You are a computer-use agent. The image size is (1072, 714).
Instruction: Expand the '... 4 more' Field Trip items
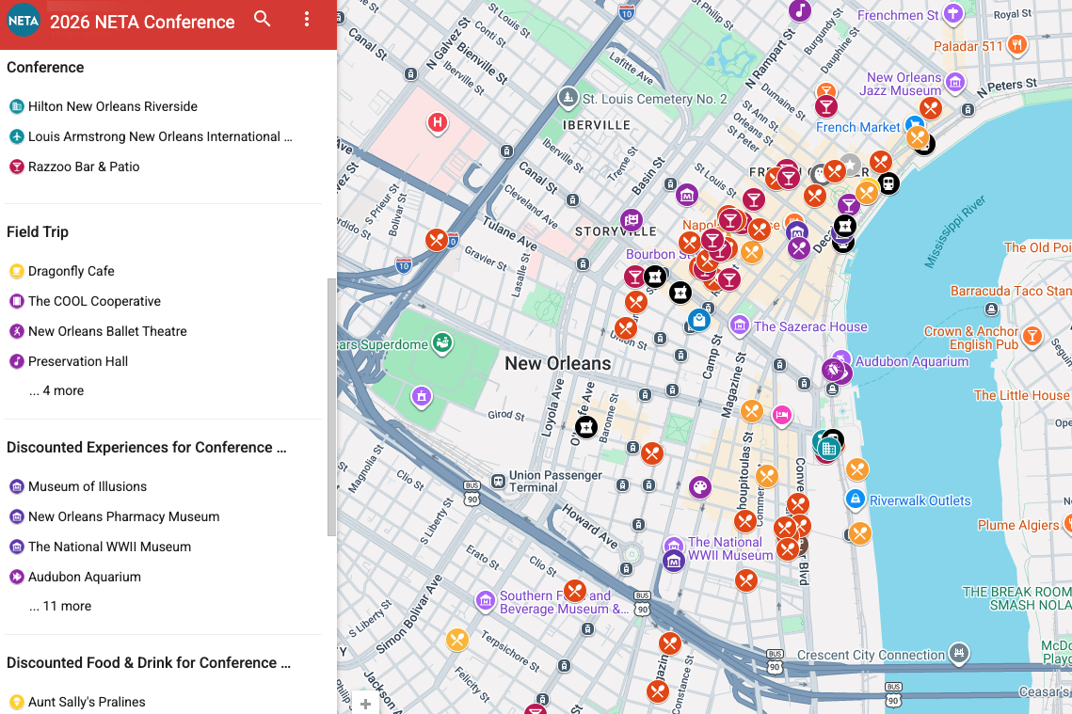pyautogui.click(x=56, y=390)
